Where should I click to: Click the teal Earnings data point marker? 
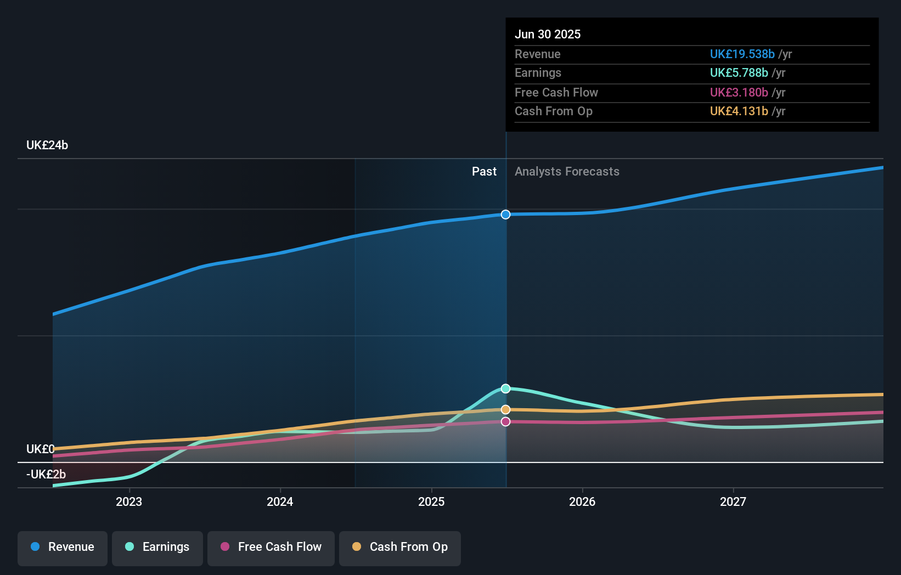click(505, 388)
